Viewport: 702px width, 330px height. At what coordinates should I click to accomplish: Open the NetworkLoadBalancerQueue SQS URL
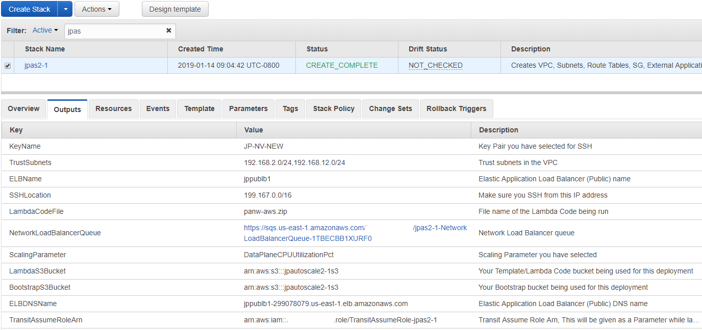click(x=305, y=228)
